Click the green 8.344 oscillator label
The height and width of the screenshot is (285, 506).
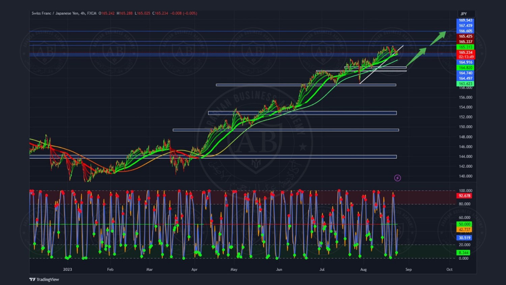[x=464, y=253]
